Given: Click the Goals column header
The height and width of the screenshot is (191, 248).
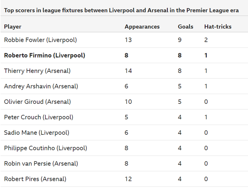Looking at the screenshot, I should [185, 26].
